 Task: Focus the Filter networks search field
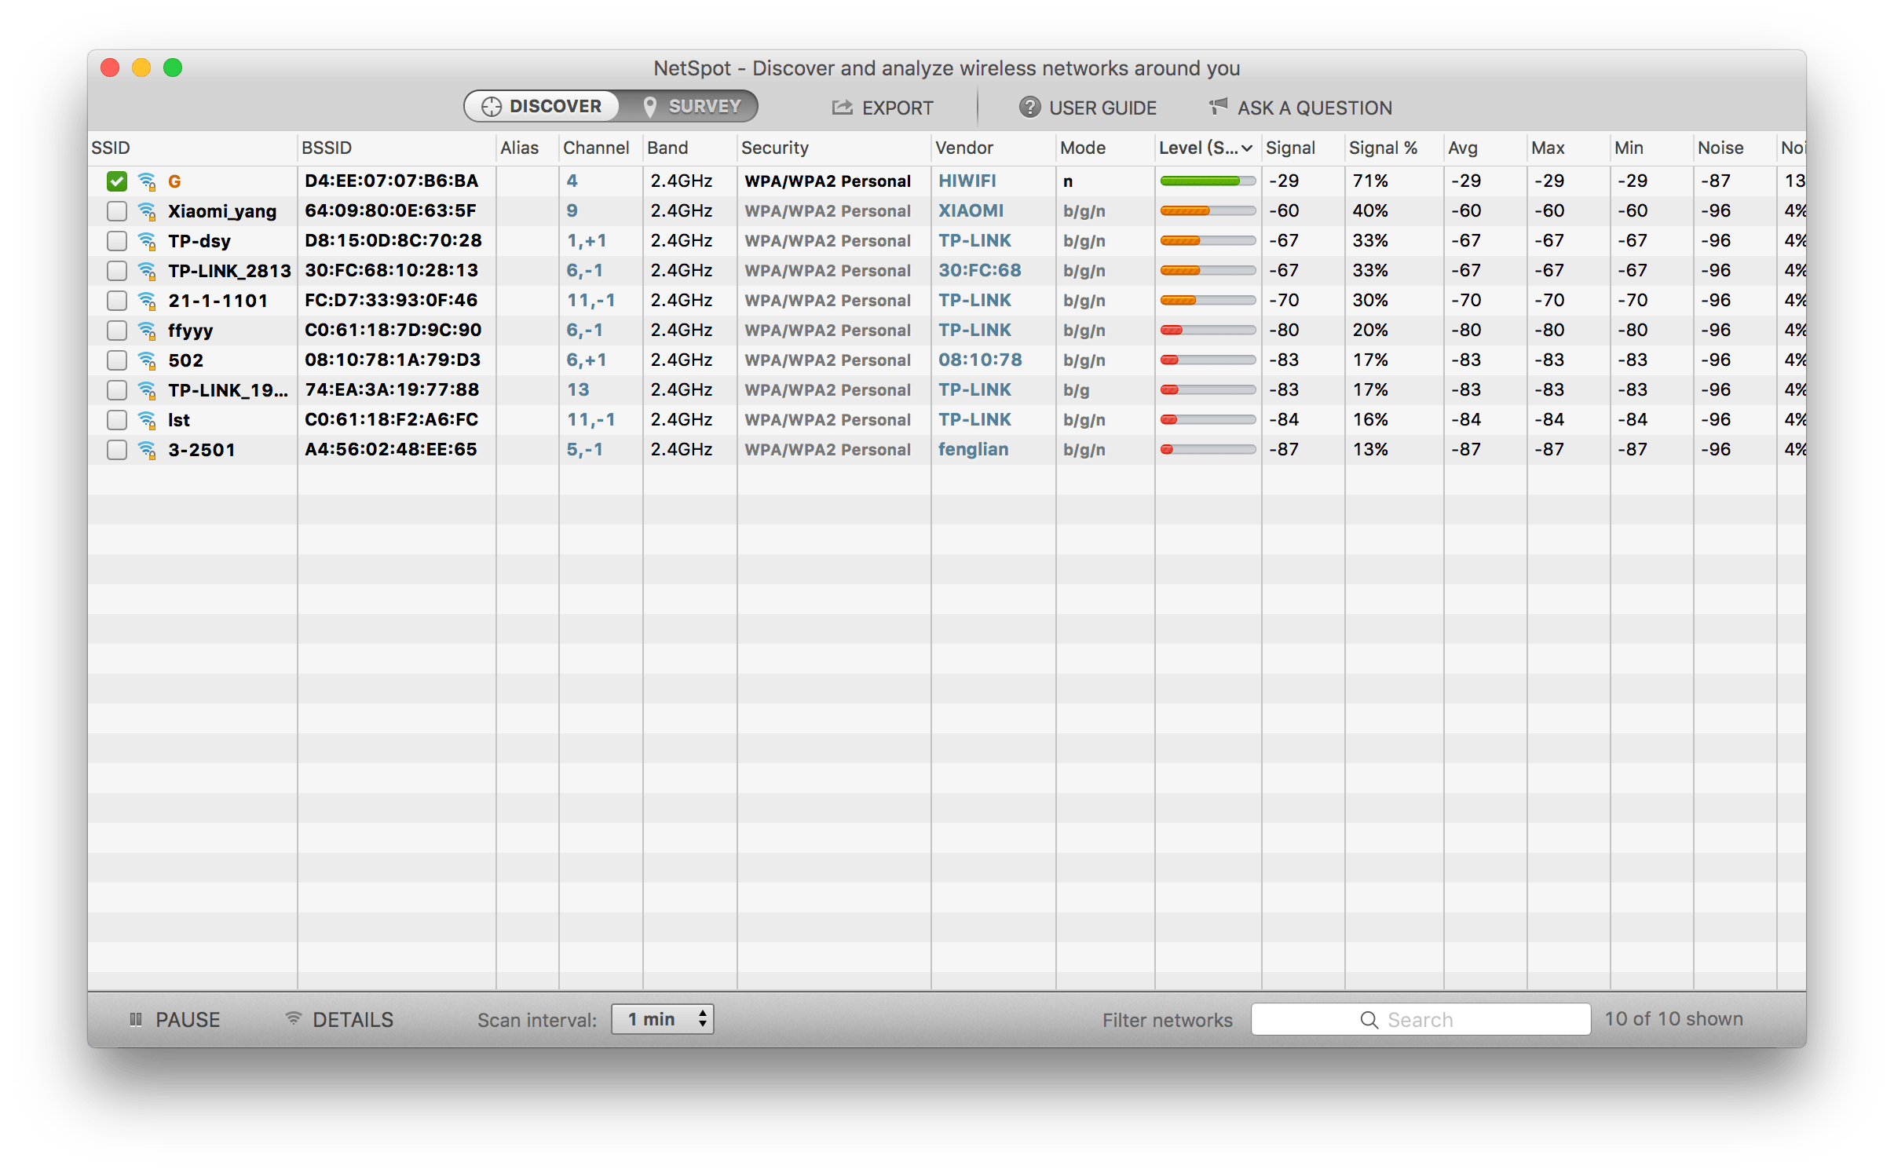[1420, 1019]
